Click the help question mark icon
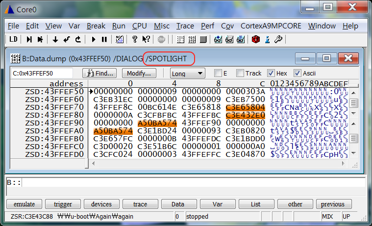Viewport: 372px width, 226px height. 135,39
